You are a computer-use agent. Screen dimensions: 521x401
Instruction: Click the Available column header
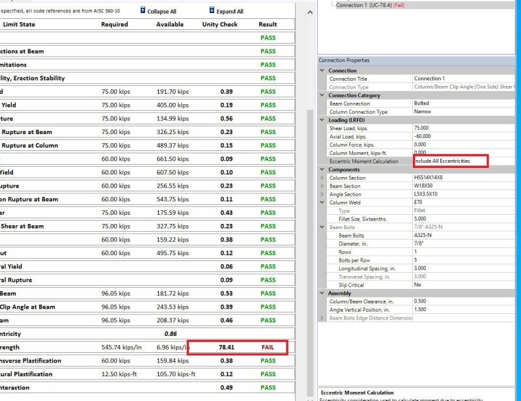[x=170, y=24]
